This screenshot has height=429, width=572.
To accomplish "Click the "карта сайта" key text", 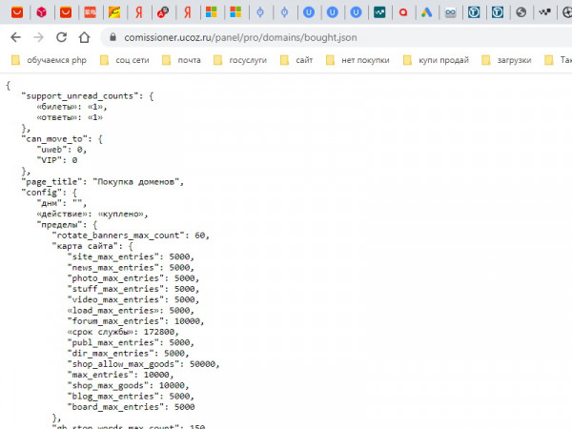I will click(x=87, y=246).
